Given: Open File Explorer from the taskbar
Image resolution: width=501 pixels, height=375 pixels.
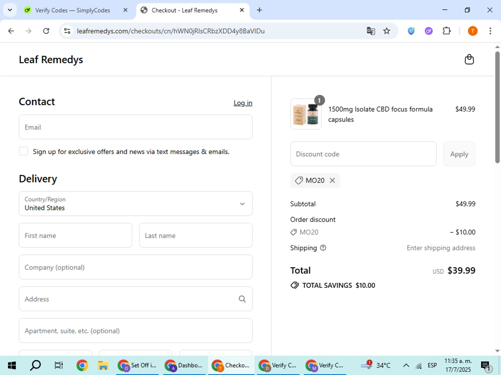Looking at the screenshot, I should [x=103, y=365].
